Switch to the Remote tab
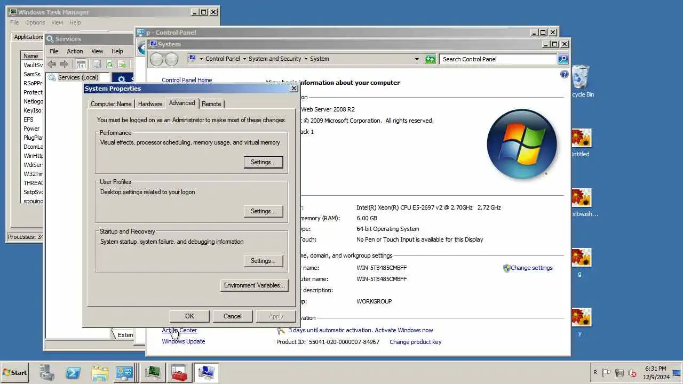This screenshot has height=384, width=683. coord(211,104)
